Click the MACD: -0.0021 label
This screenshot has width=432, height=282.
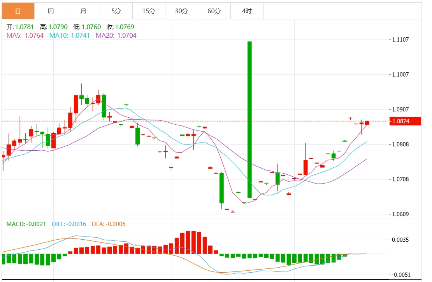(26, 224)
